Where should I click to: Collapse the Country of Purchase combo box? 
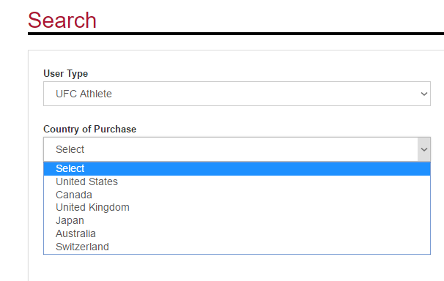(x=237, y=149)
